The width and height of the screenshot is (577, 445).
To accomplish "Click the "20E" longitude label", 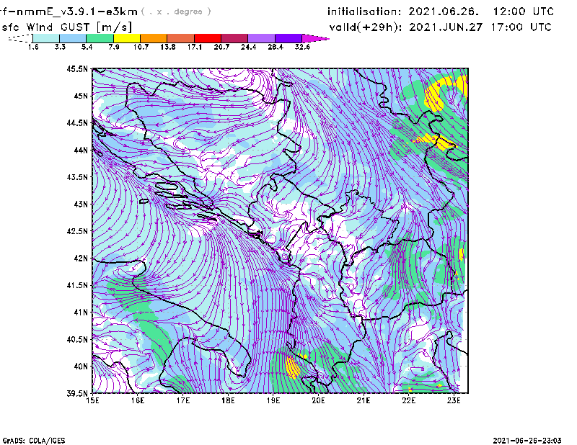I will pos(318,400).
